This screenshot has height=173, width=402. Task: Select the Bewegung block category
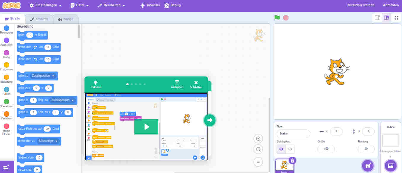6,30
